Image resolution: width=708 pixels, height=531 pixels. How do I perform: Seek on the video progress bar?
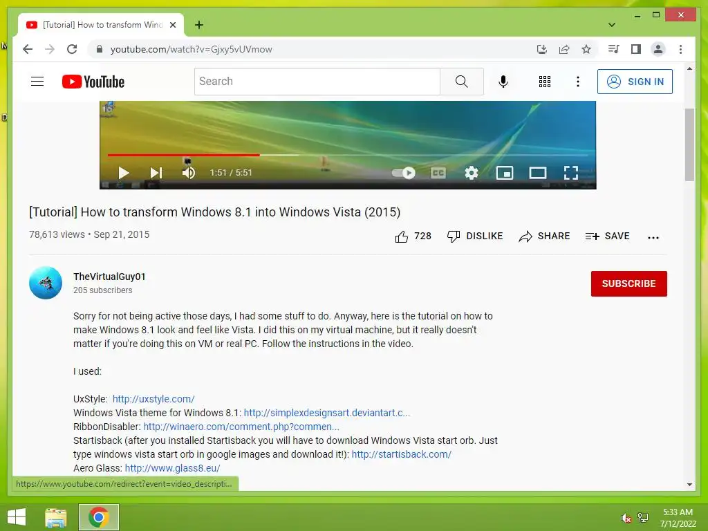pos(348,155)
